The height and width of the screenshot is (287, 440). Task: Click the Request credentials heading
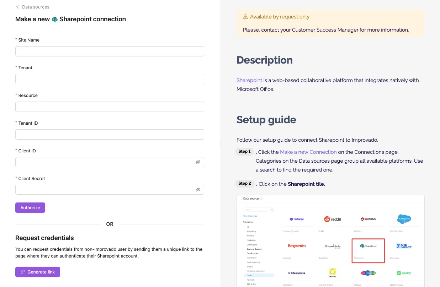(x=44, y=238)
